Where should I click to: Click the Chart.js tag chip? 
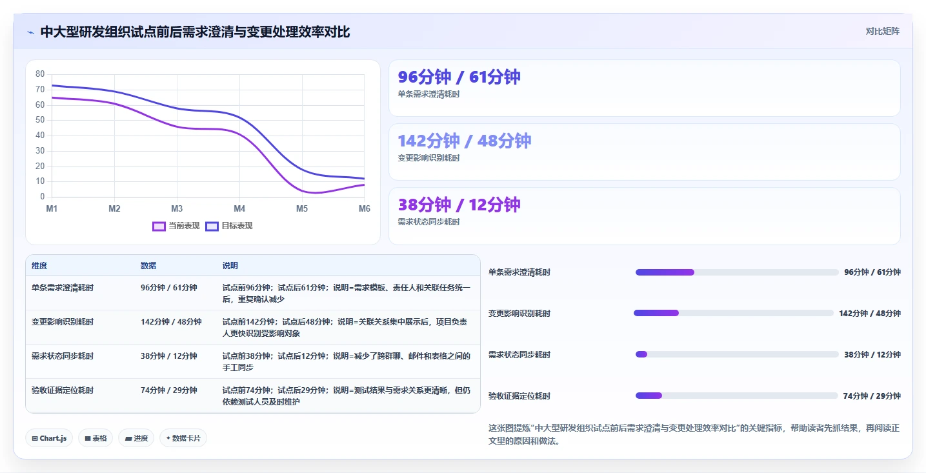point(50,438)
